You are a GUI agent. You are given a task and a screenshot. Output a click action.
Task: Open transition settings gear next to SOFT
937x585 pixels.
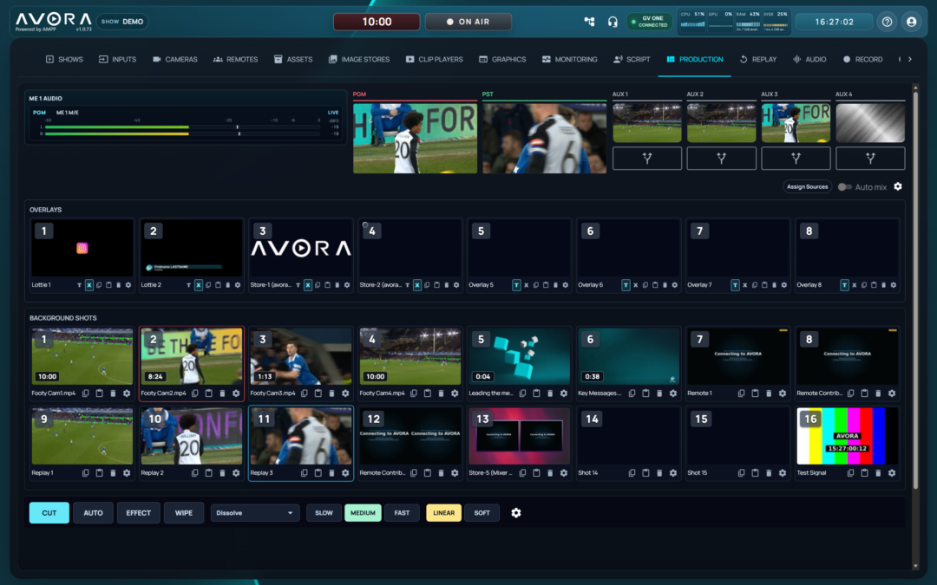click(516, 513)
